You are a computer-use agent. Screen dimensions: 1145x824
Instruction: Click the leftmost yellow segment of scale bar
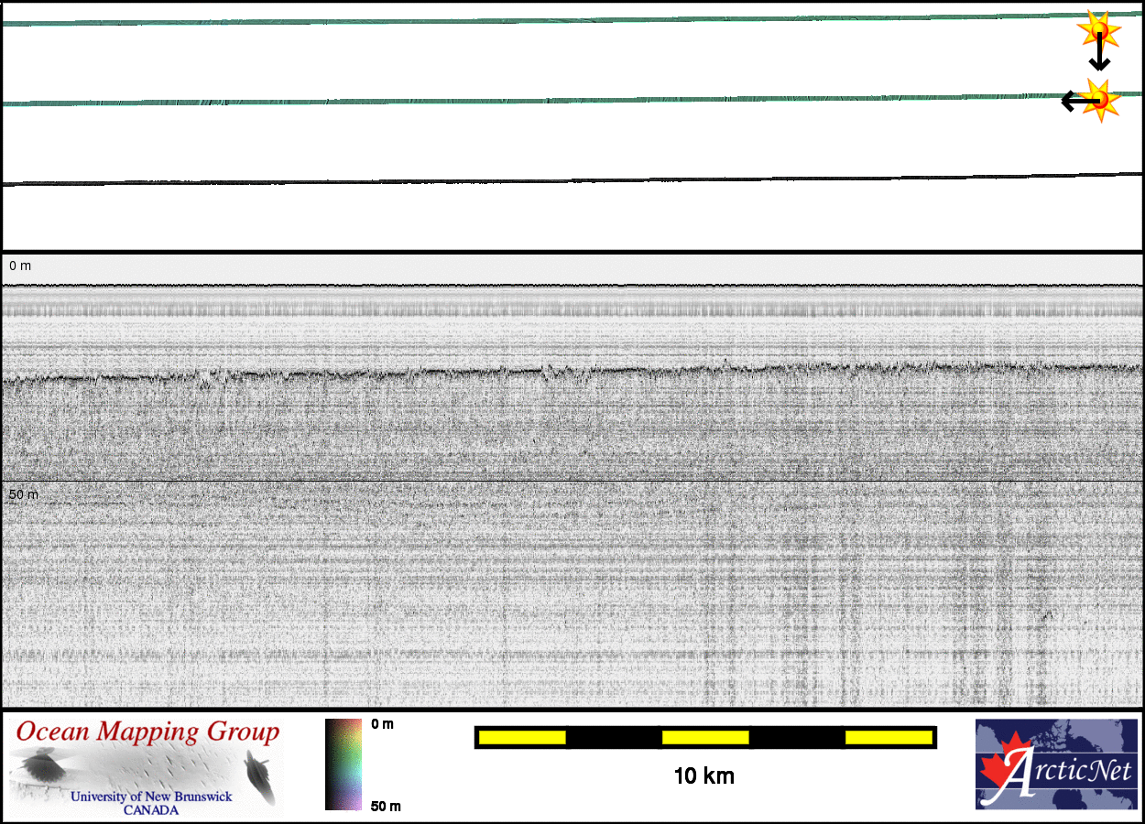pos(522,737)
